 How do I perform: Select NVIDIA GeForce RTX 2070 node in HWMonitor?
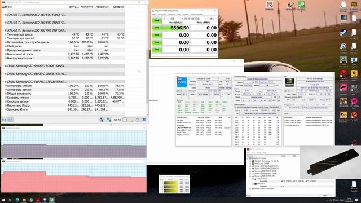pyautogui.click(x=264, y=189)
